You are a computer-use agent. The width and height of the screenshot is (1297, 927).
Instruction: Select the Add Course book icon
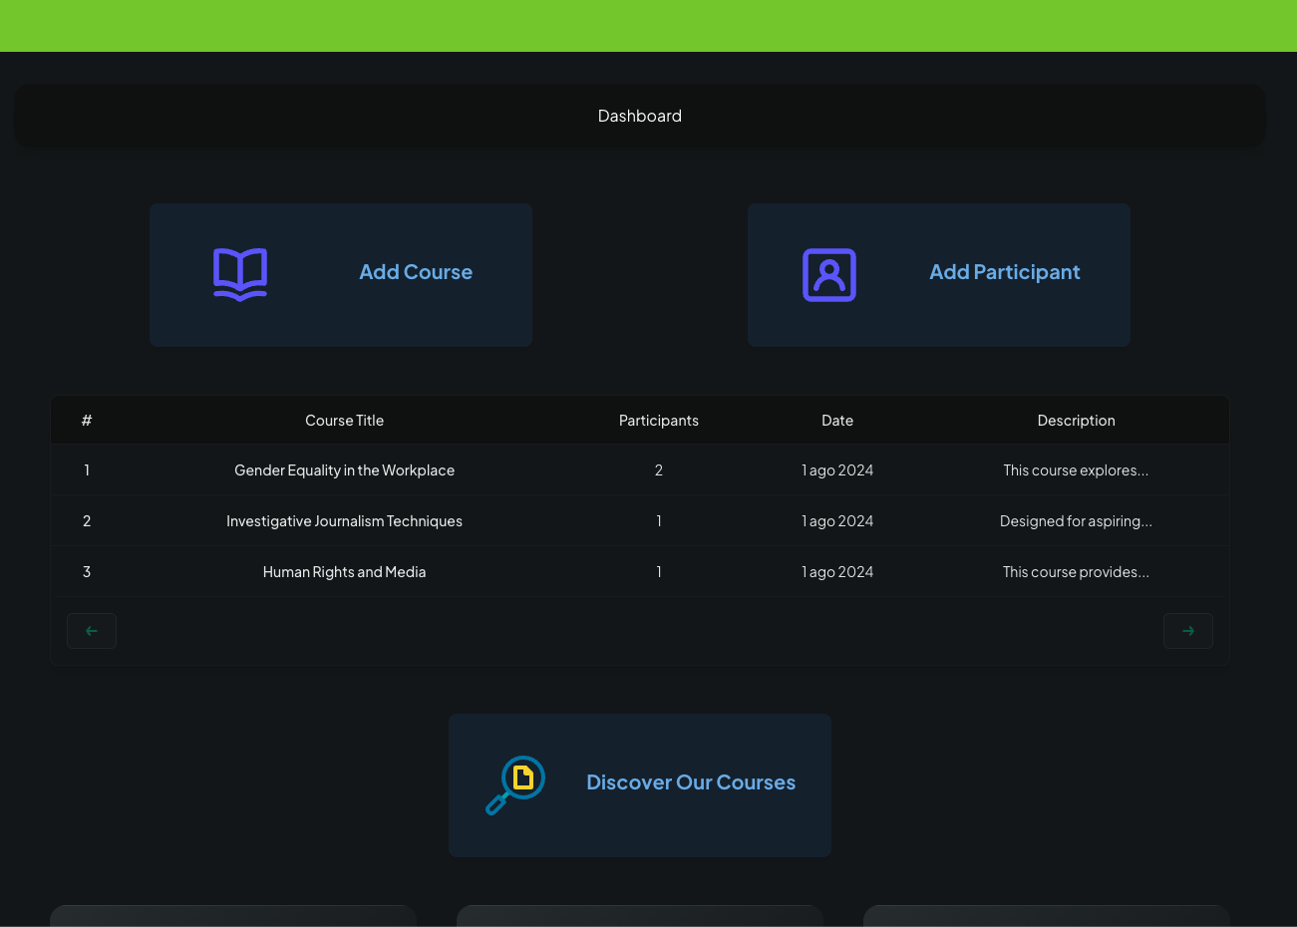tap(239, 274)
